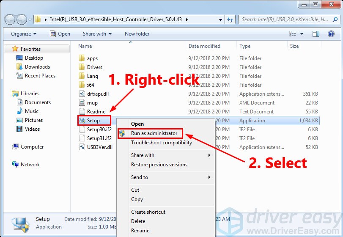This screenshot has width=343, height=237.
Task: Expand the Share with toolbar dropdown
Action: point(97,34)
